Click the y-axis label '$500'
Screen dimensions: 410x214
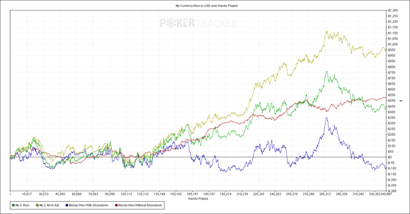[x=391, y=101]
